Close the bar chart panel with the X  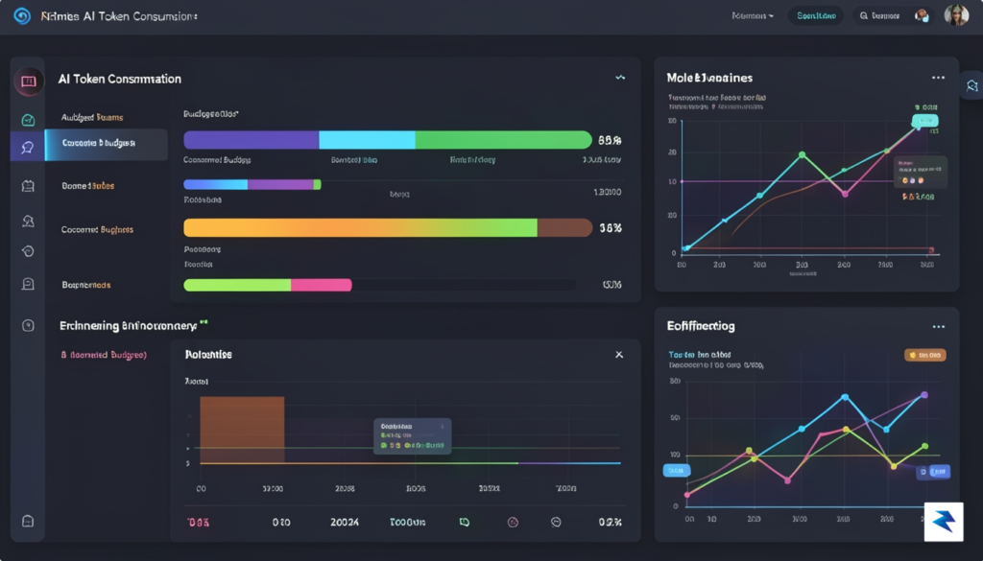[x=619, y=355]
